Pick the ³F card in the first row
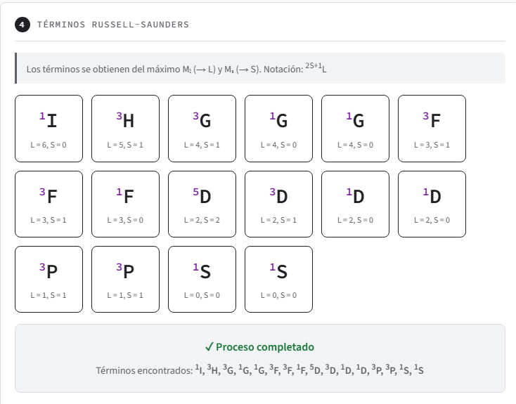Viewport: 516px width, 404px height. click(x=432, y=129)
